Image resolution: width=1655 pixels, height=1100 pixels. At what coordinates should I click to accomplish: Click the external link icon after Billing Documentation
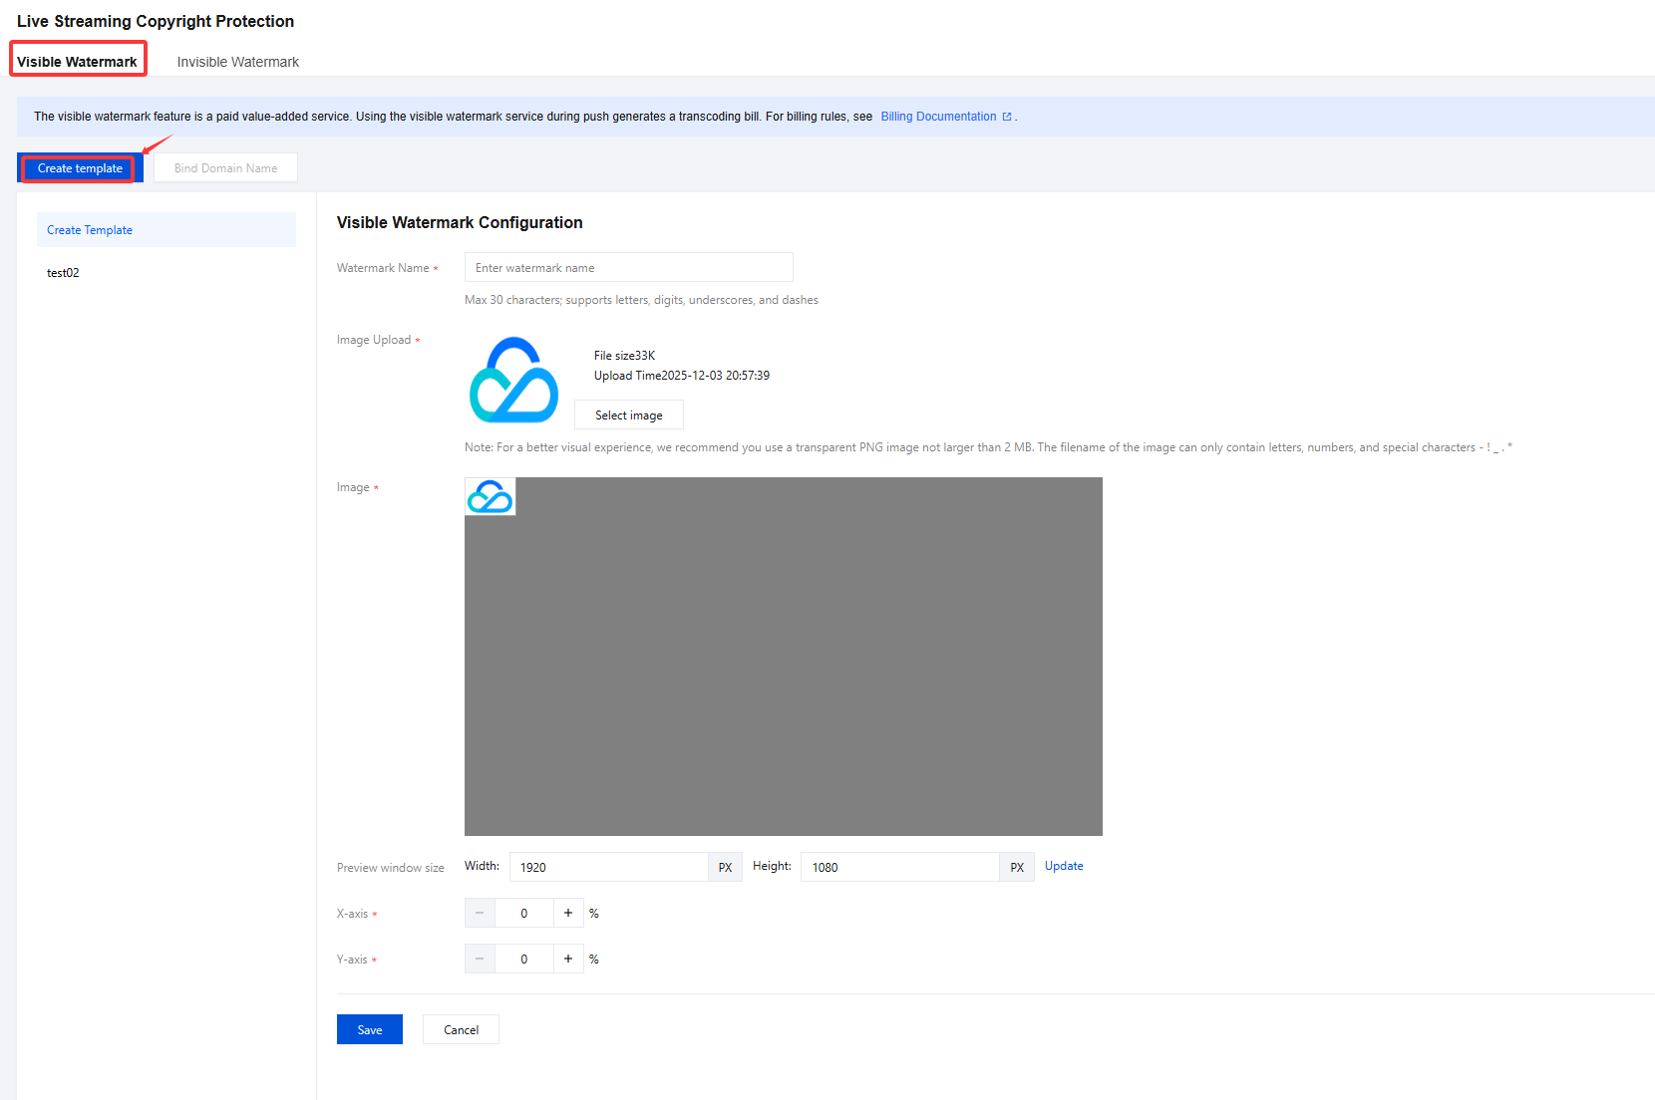click(x=1007, y=117)
